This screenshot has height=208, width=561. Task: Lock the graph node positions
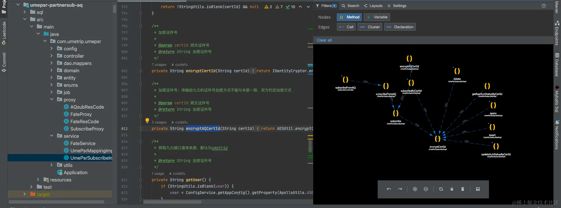(452, 189)
